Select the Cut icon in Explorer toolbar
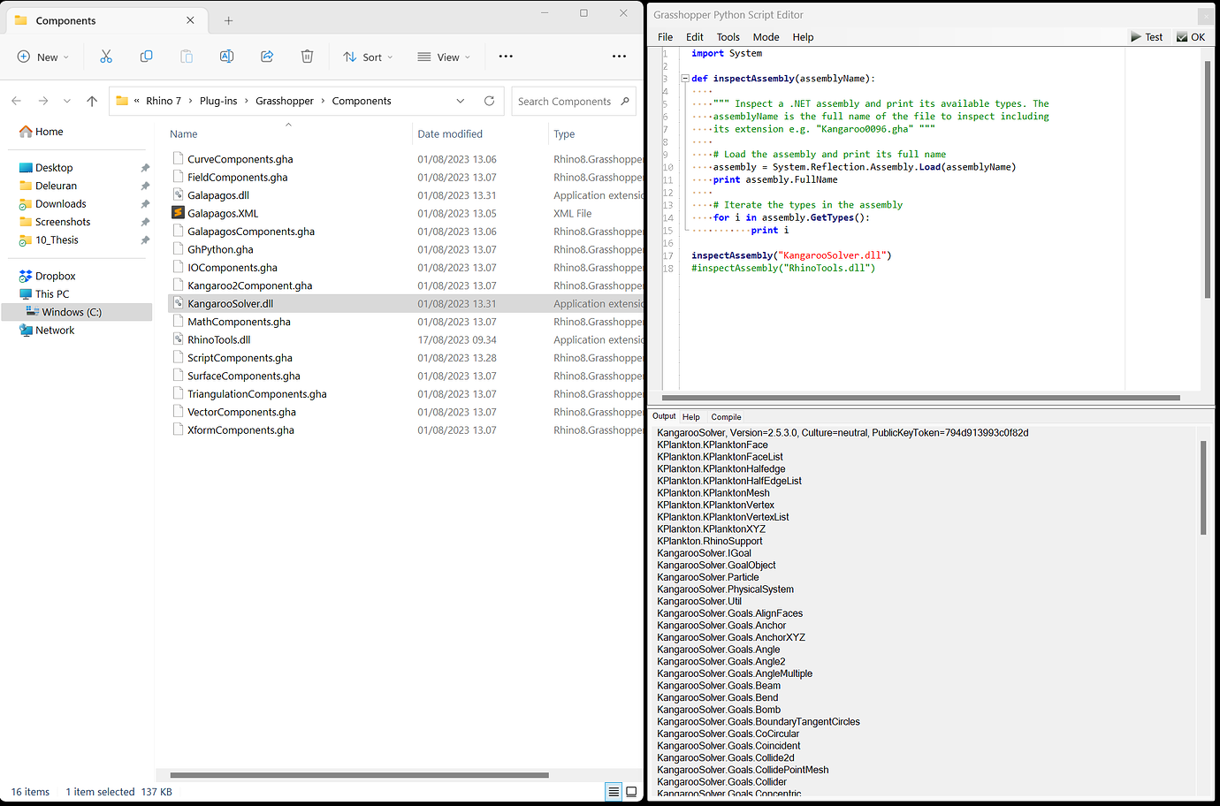Screen dimensions: 1220x806 tap(106, 57)
